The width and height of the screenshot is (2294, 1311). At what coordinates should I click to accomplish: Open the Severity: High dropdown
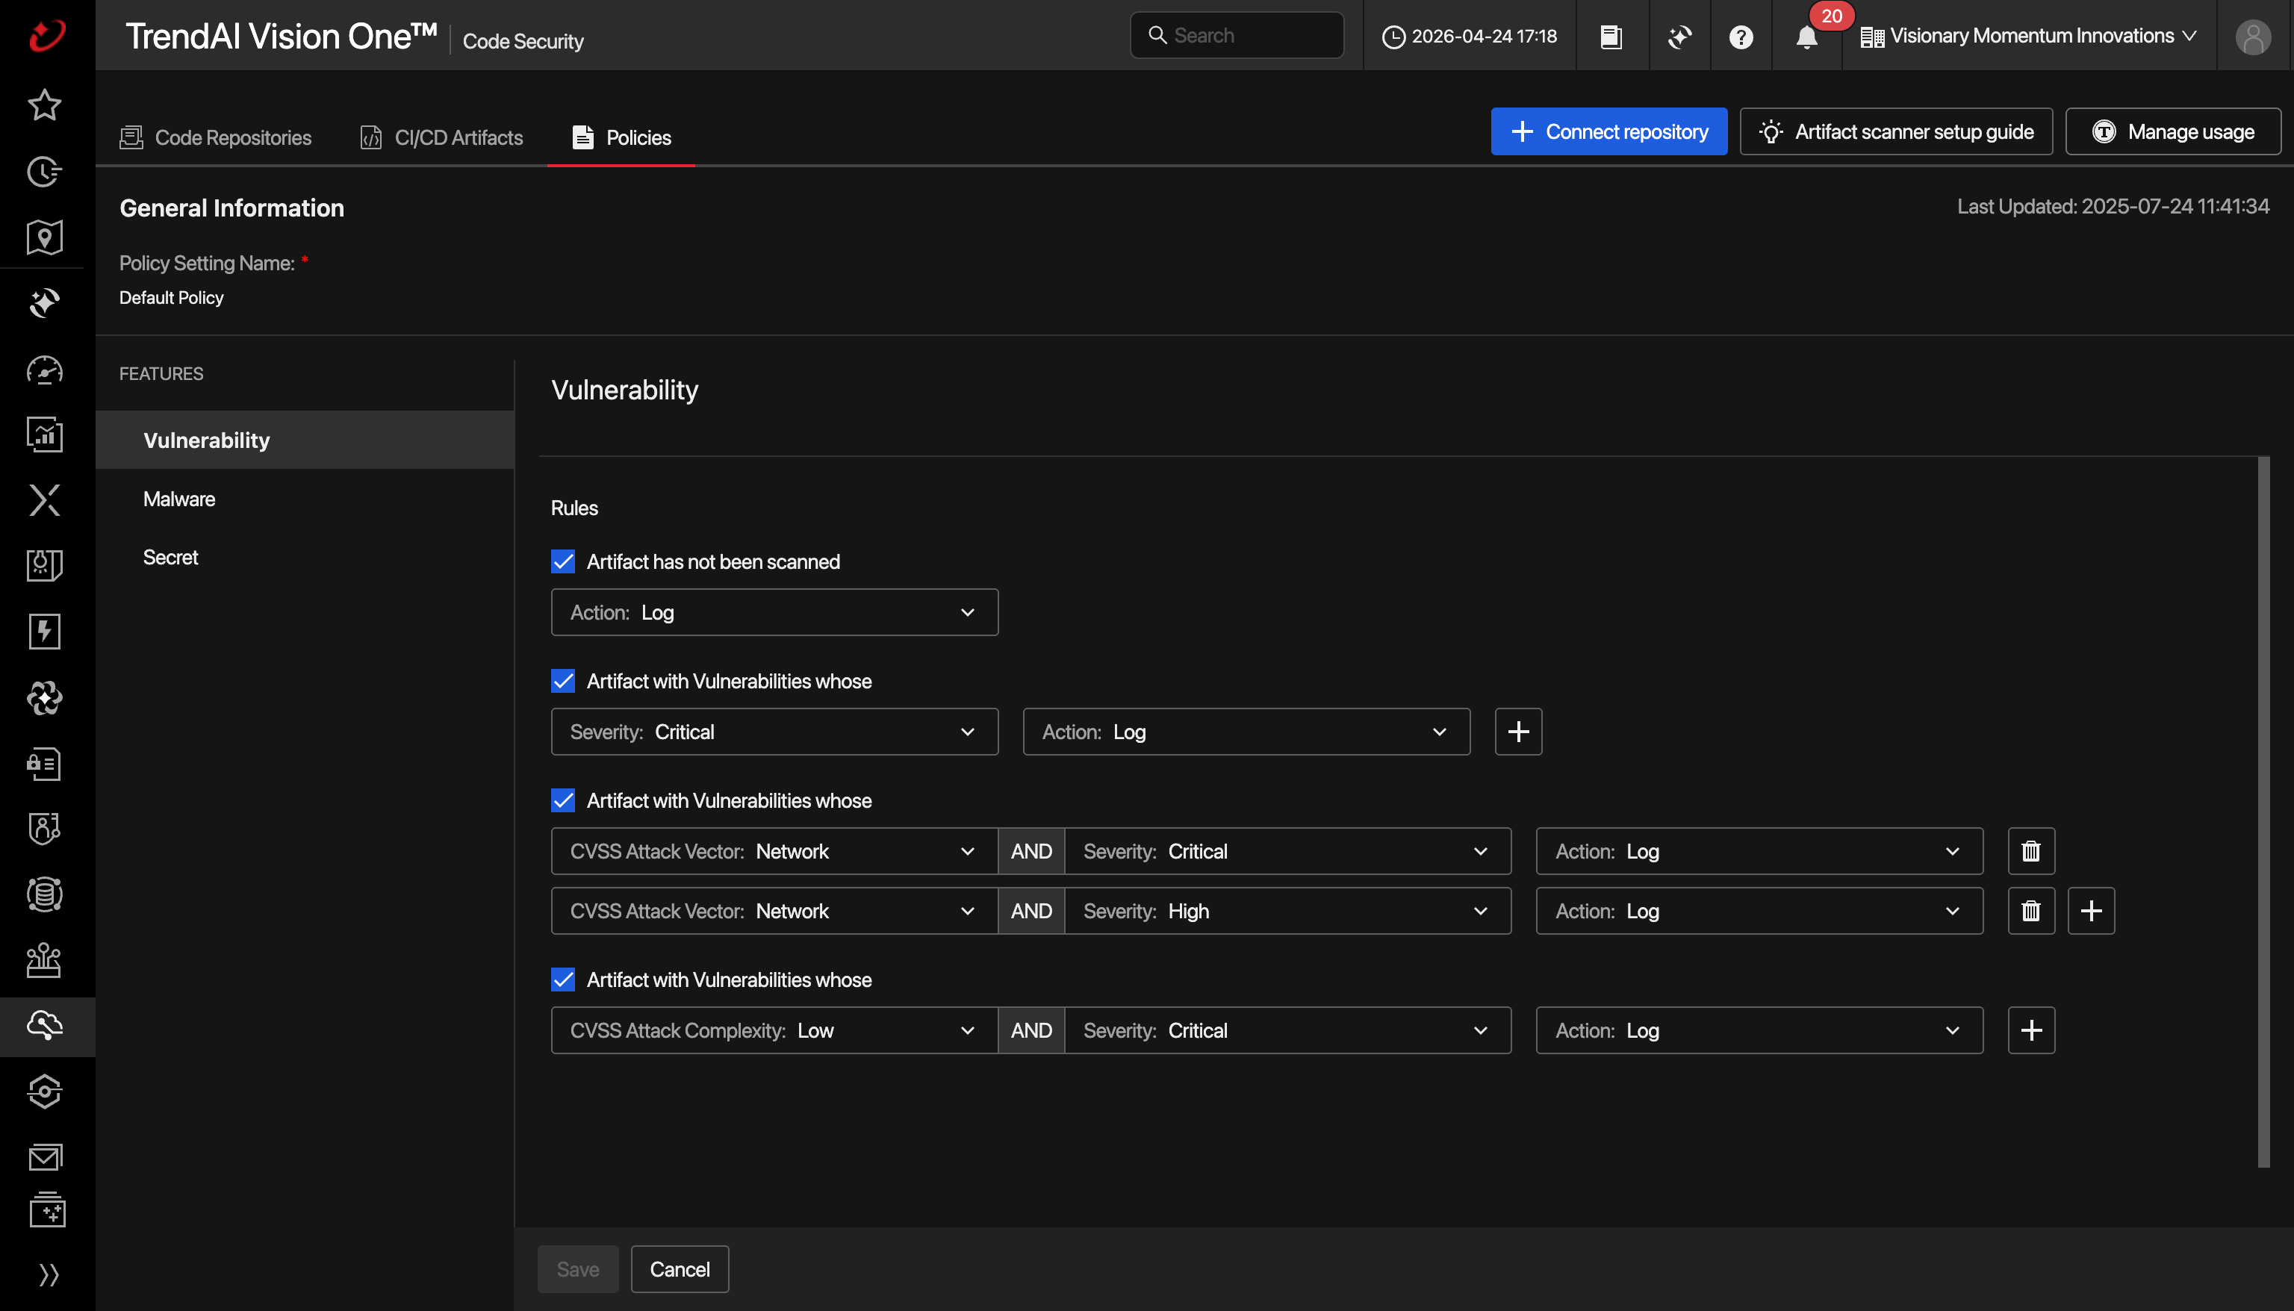1287,910
